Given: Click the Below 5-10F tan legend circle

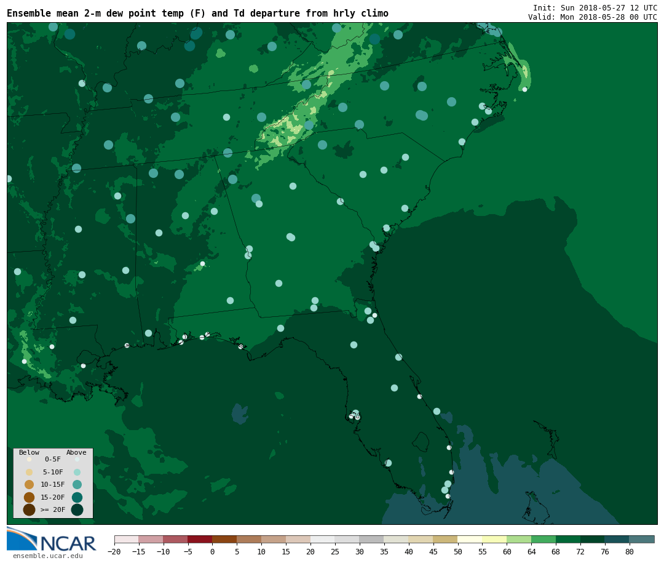Looking at the screenshot, I should 30,472.
